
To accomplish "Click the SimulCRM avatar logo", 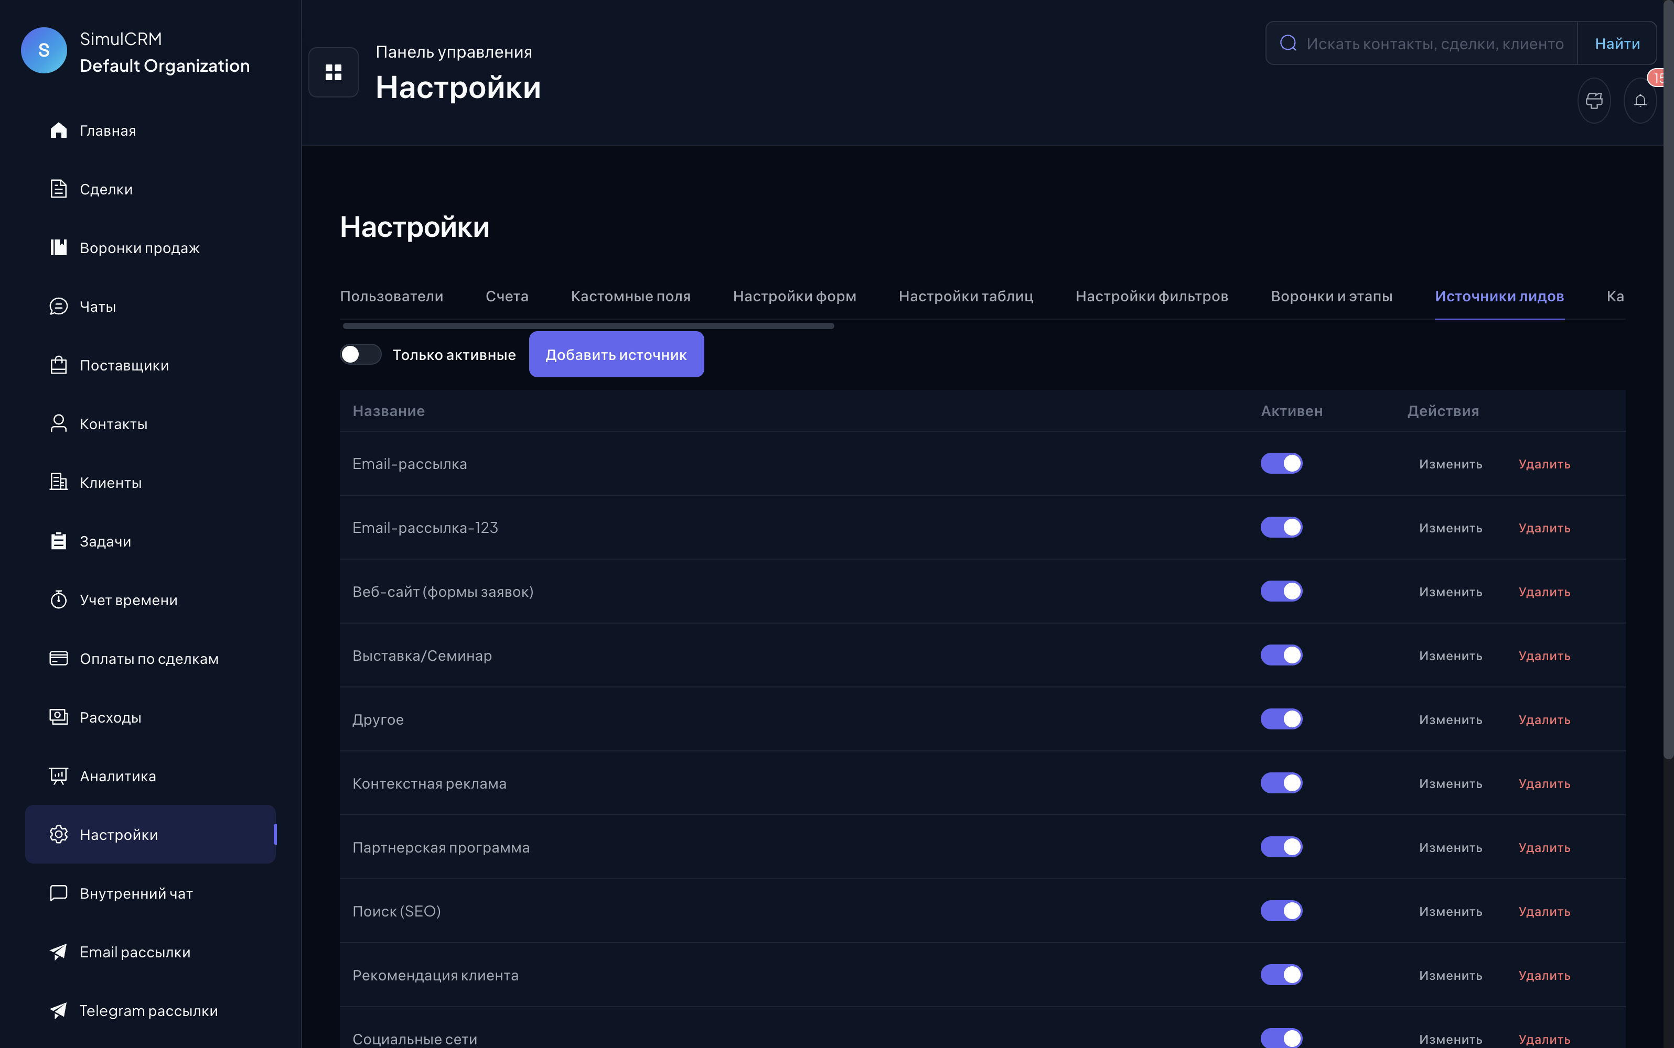I will 44,50.
